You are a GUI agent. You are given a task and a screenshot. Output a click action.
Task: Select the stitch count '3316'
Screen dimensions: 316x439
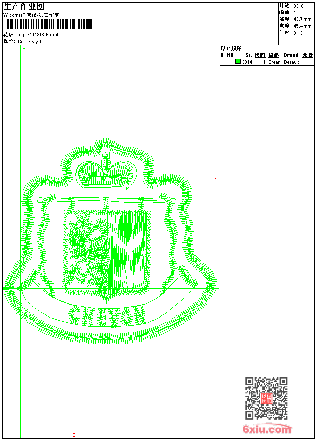298,6
